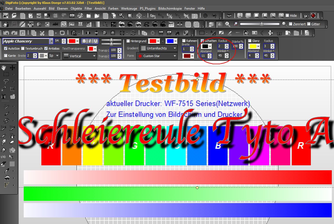Select the Lasso selection tool
The image size is (334, 224).
point(6,81)
